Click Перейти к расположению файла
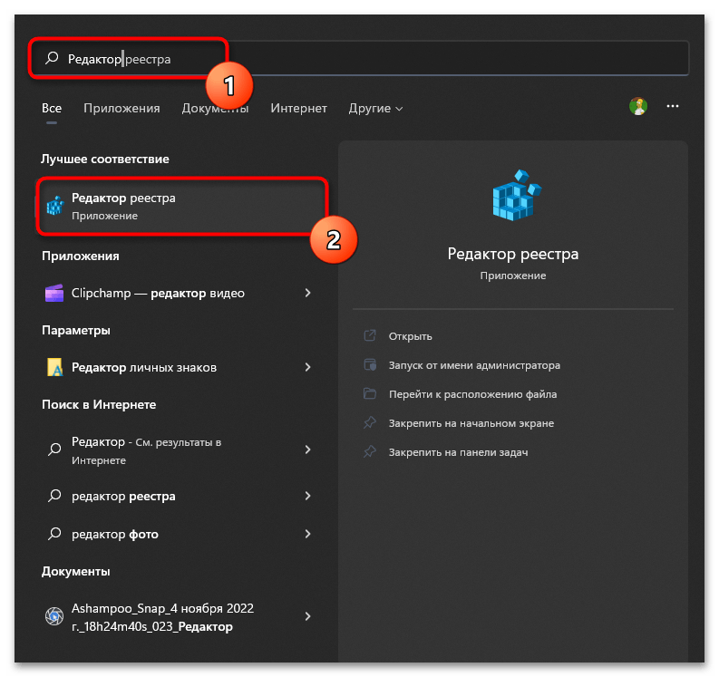The image size is (719, 677). [472, 394]
